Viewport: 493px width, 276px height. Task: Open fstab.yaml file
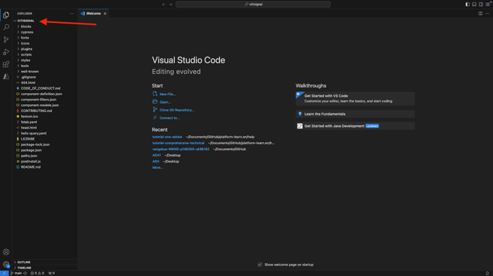pyautogui.click(x=29, y=122)
